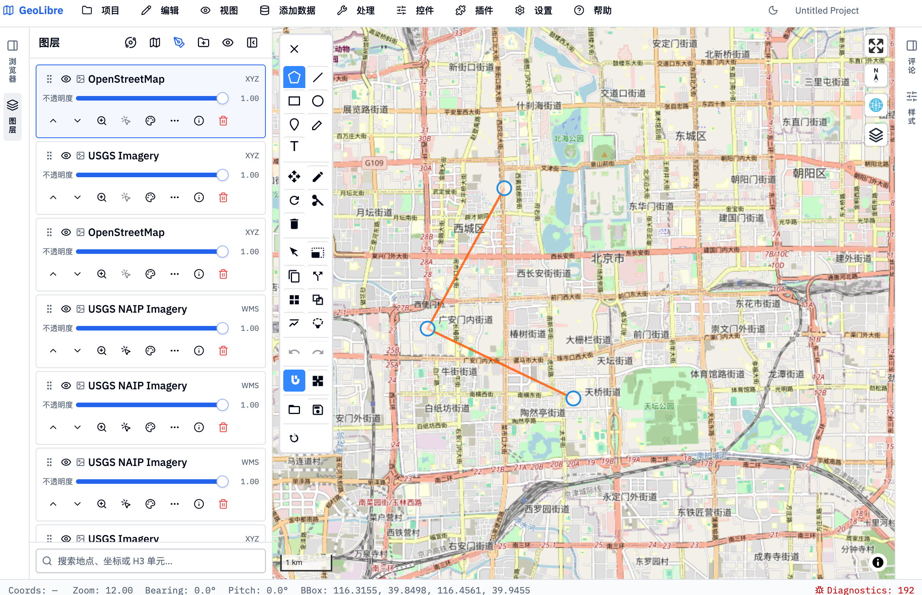Toggle eye of top USGS NAIP Imagery layer
Image resolution: width=922 pixels, height=595 pixels.
pyautogui.click(x=66, y=309)
